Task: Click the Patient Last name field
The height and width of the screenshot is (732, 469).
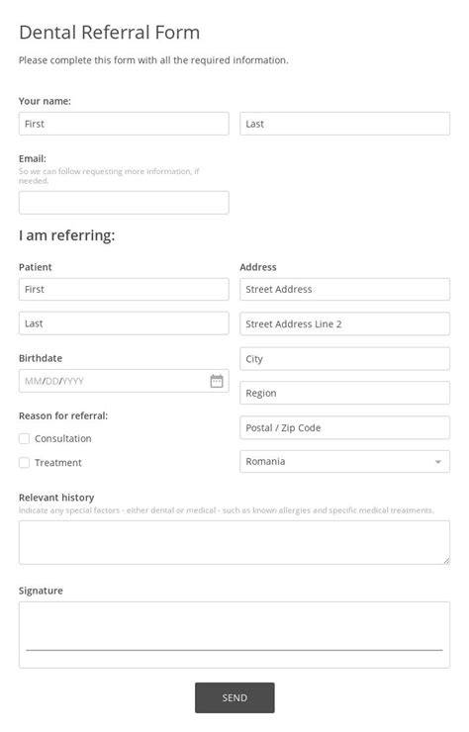Action: pyautogui.click(x=124, y=323)
